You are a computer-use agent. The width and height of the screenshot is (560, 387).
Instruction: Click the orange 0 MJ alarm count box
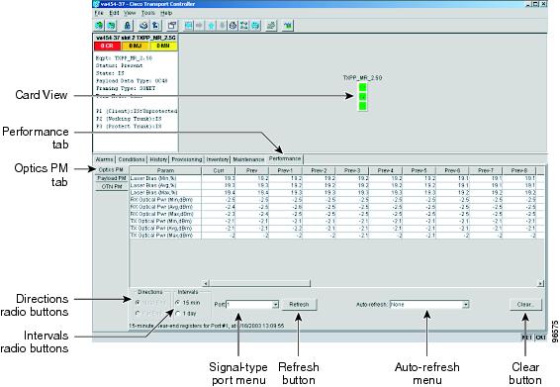click(x=136, y=46)
